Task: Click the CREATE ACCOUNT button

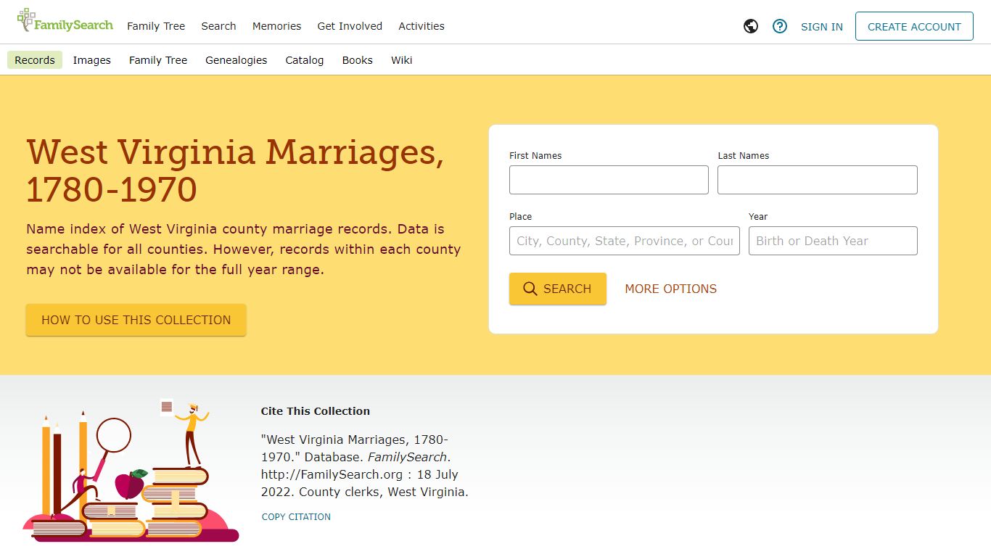Action: pyautogui.click(x=914, y=26)
